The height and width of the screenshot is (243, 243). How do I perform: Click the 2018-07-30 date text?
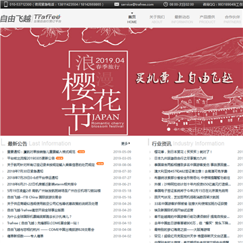(122, 171)
